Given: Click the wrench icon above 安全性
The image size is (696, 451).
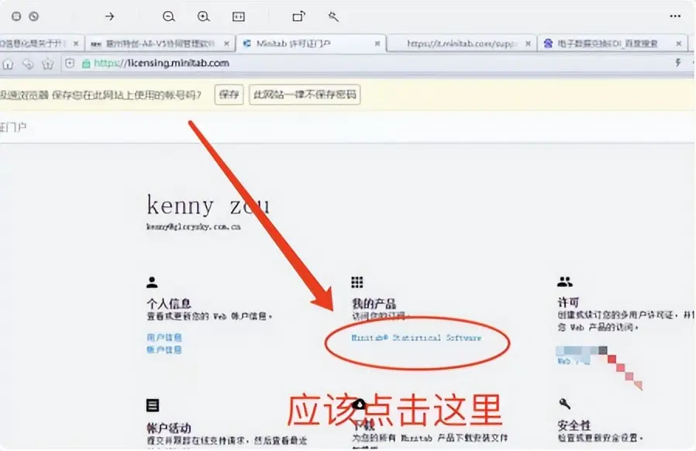Looking at the screenshot, I should point(564,404).
